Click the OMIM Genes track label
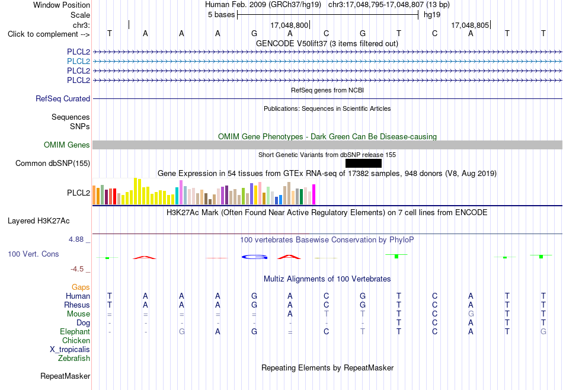563x390 pixels. (67, 145)
